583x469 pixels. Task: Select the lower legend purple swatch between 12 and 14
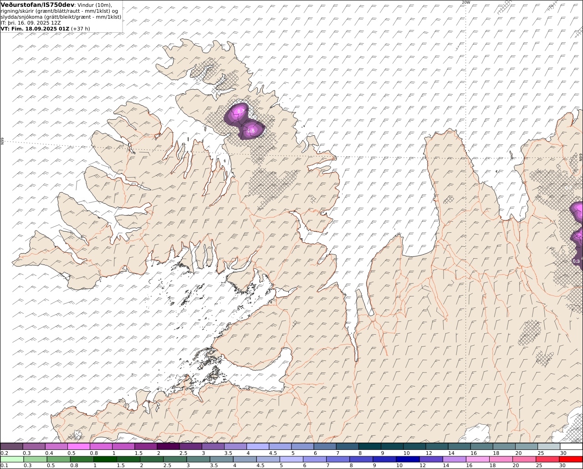tap(431, 459)
